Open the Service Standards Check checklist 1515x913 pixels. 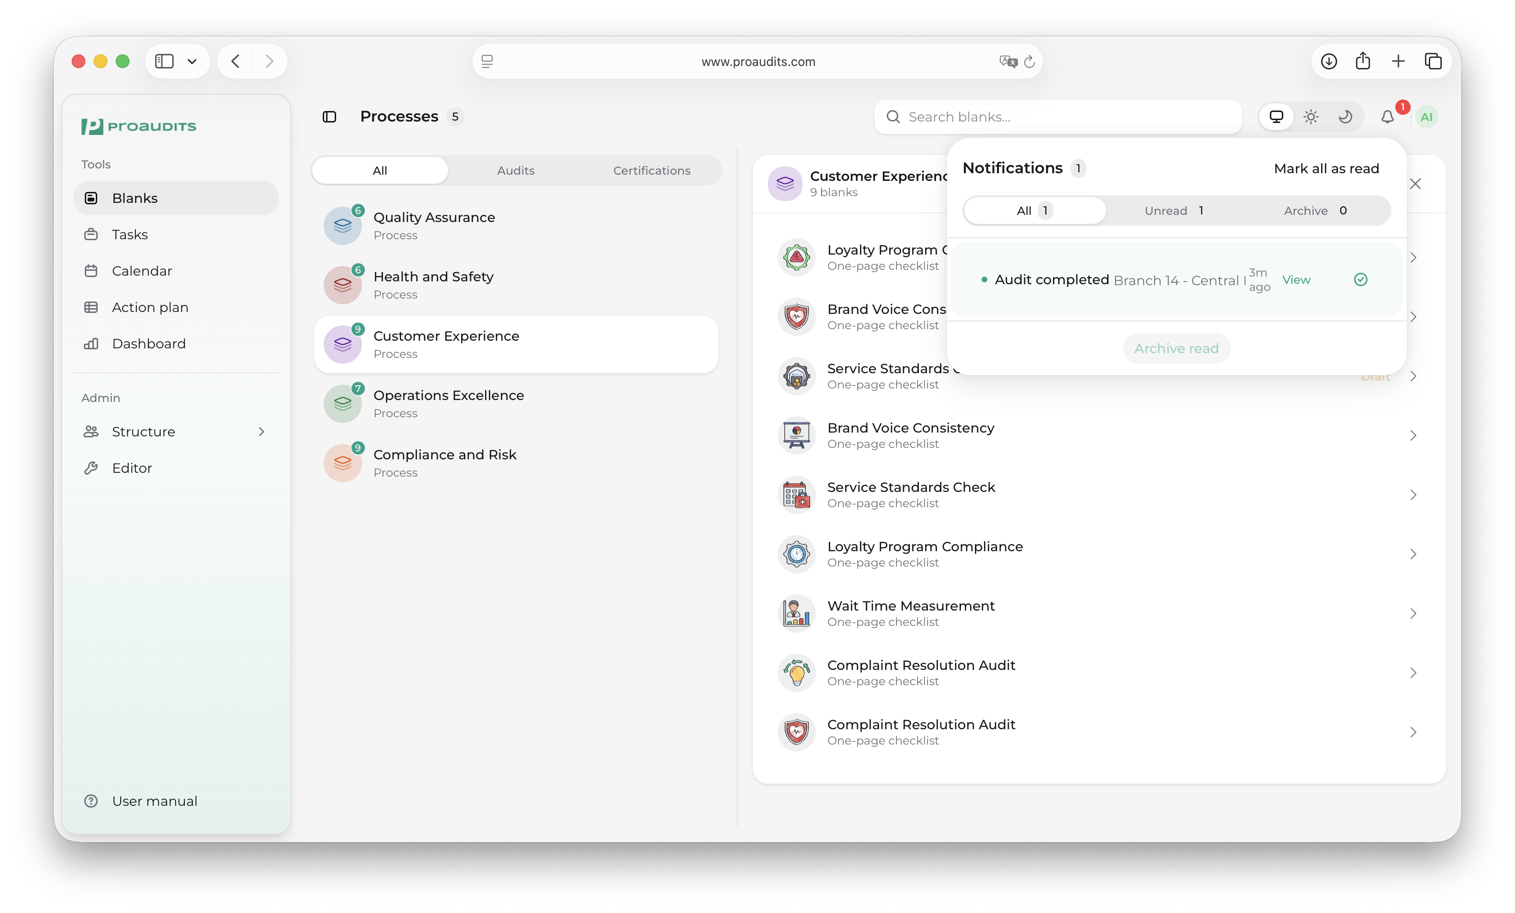point(1099,495)
